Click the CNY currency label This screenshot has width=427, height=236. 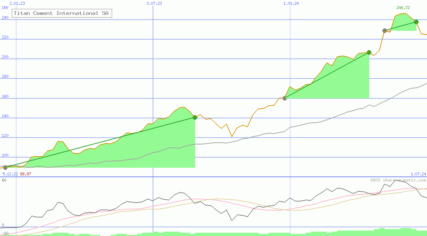tap(5, 8)
